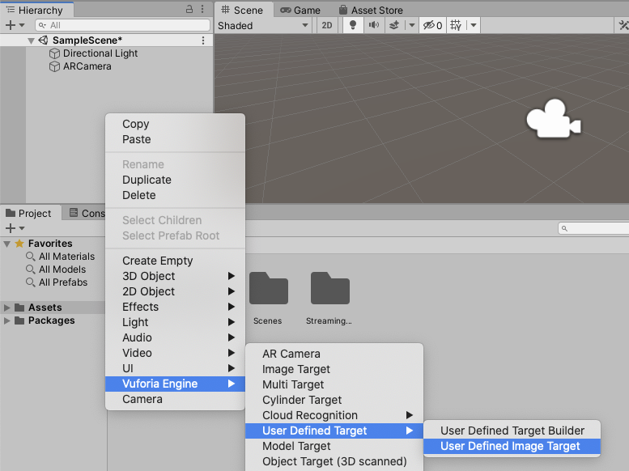The width and height of the screenshot is (629, 471).
Task: Toggle scene effects icon (skybox, fog)
Action: click(394, 25)
